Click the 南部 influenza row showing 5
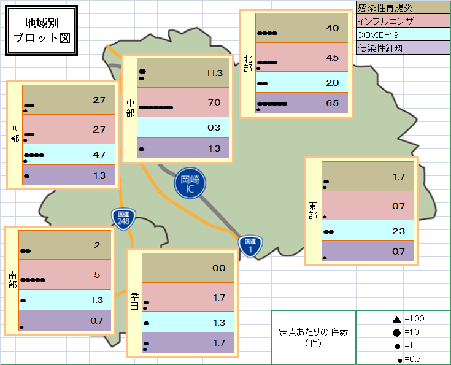451x365 pixels. (x=65, y=275)
